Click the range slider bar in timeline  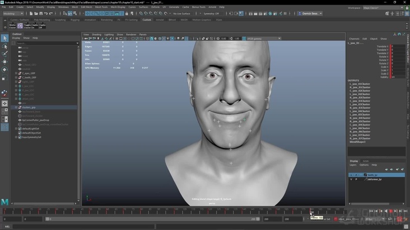(x=152, y=219)
